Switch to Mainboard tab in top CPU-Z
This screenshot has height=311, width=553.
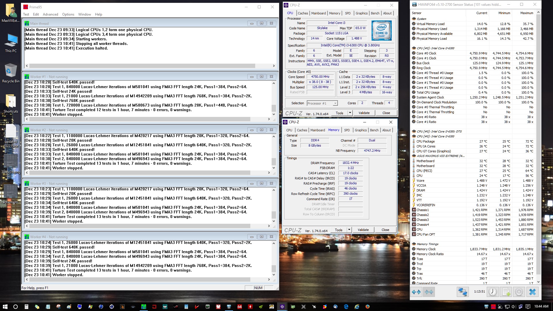(318, 13)
